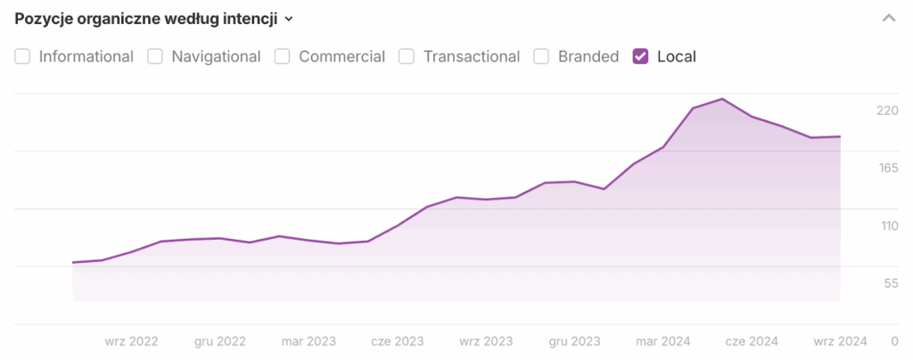Click the 'wrz 2022' axis label
913x360 pixels.
click(131, 341)
